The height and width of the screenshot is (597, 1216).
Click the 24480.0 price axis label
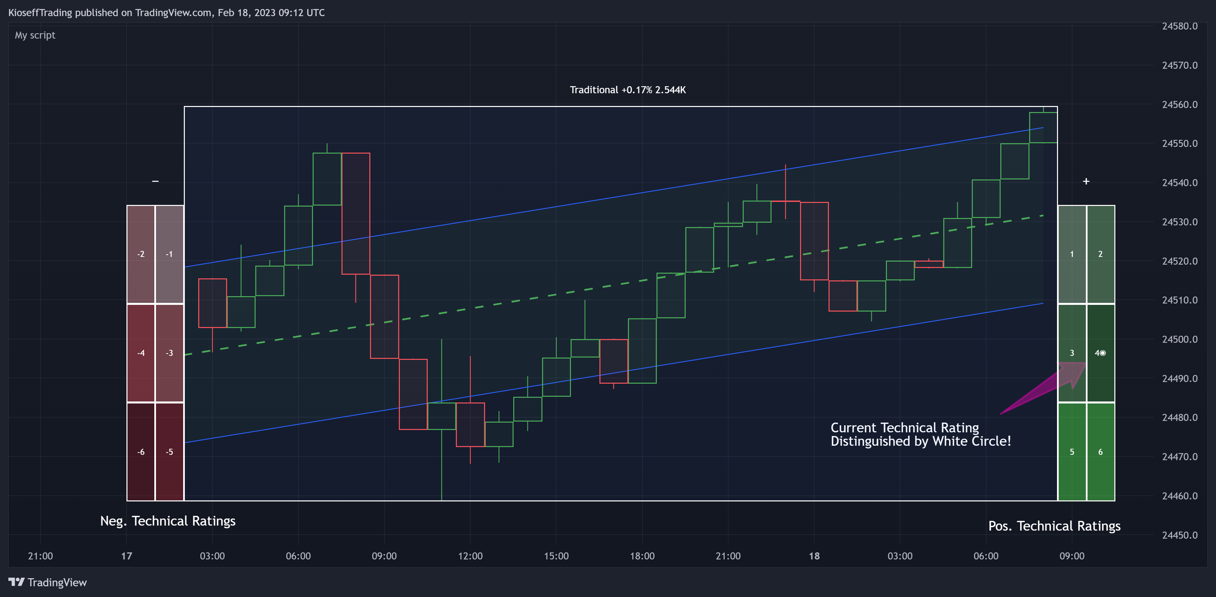[x=1180, y=418]
